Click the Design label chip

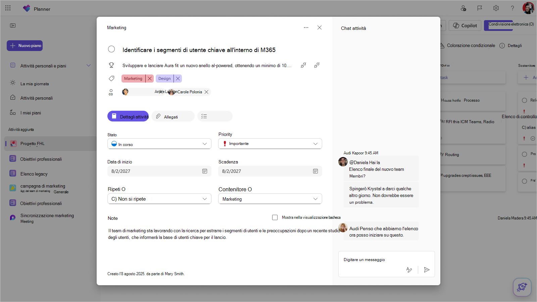164,79
